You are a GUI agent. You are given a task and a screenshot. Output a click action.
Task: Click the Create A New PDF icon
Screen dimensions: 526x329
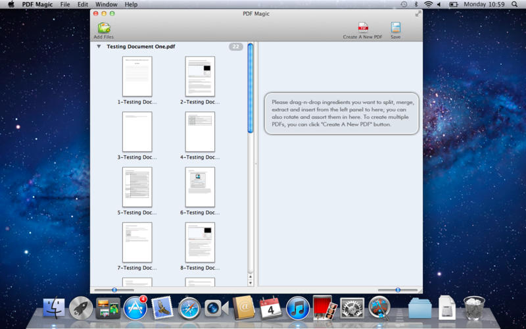[x=362, y=28]
